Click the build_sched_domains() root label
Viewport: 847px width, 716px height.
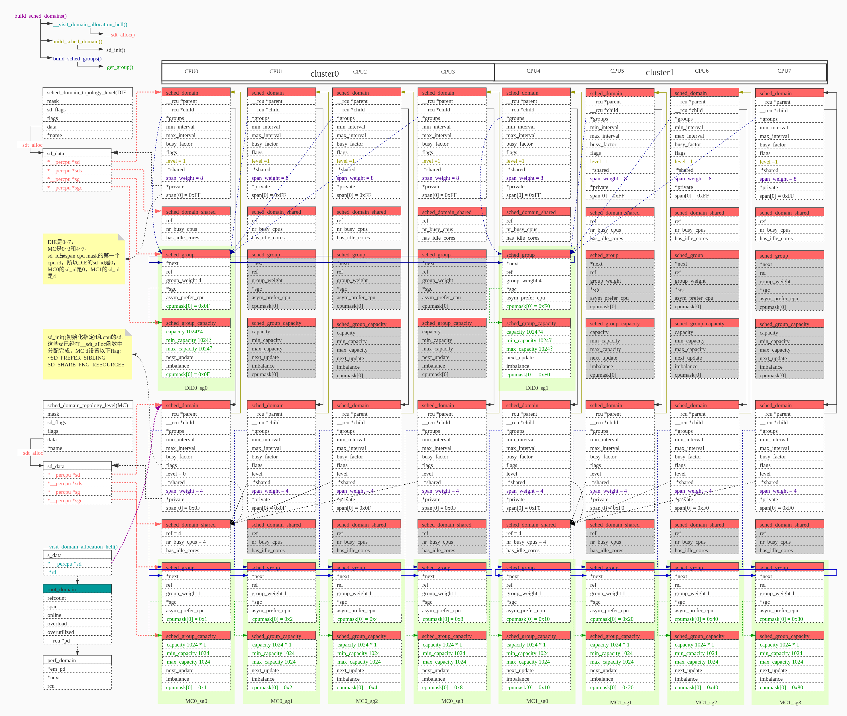[40, 16]
